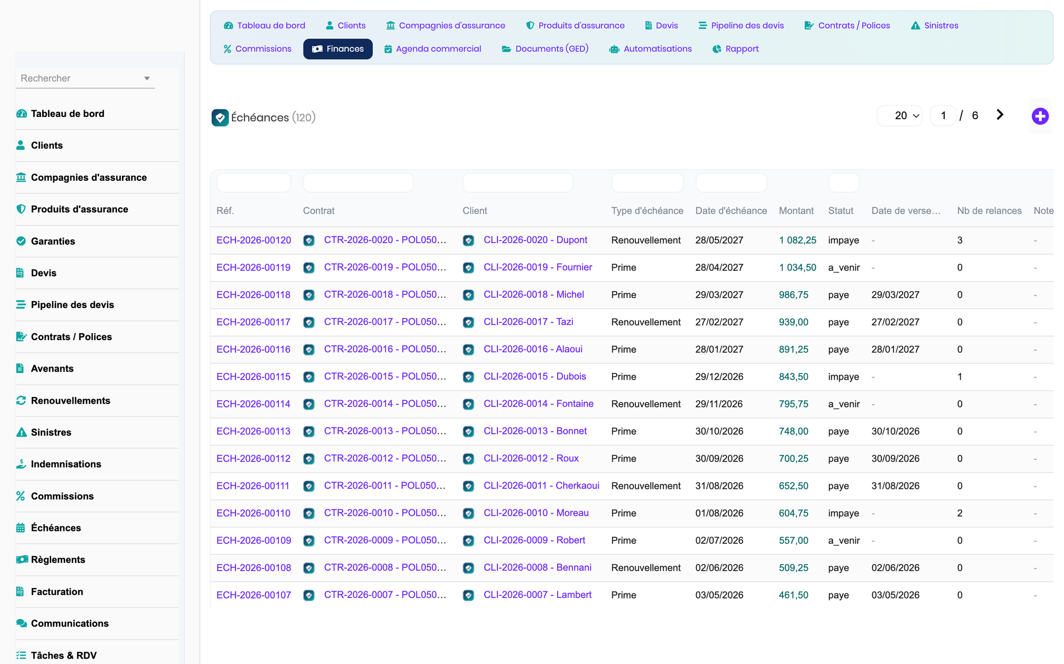Click Échéances calendar icon in sidebar
Viewport: 1064px width, 664px height.
[x=21, y=527]
